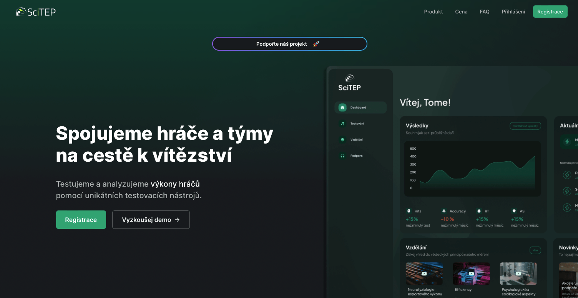Image resolution: width=578 pixels, height=298 pixels.
Task: Open the Psychologické a sociologické aspekty thumbnail
Action: click(x=518, y=273)
